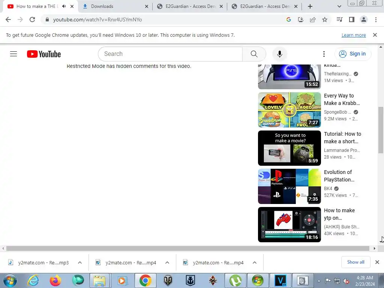Toggle the Chrome side panel
The width and height of the screenshot is (384, 288).
point(352,19)
